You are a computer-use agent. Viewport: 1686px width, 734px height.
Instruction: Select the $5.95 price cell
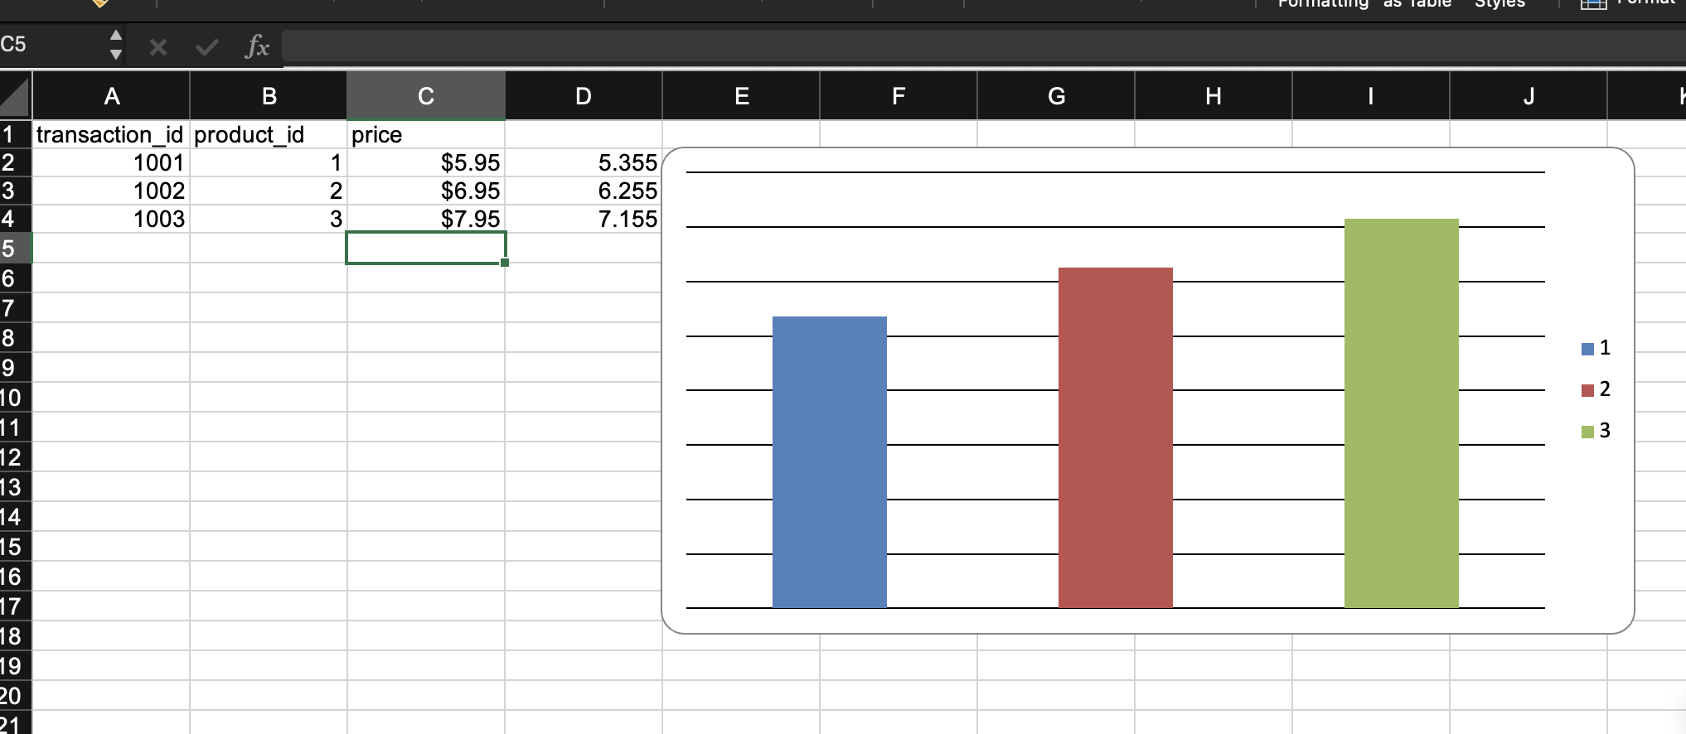click(426, 162)
